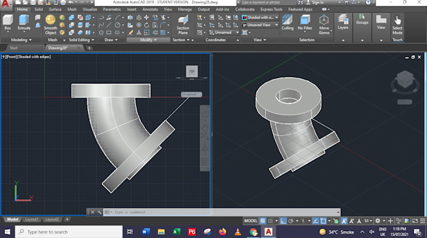427x238 pixels.
Task: Click the command line customize wrench
Action: coord(99,212)
